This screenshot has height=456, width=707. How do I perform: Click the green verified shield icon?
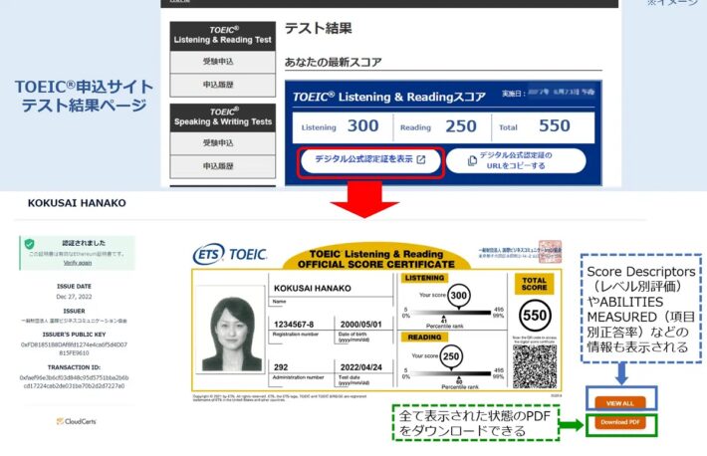pyautogui.click(x=29, y=244)
